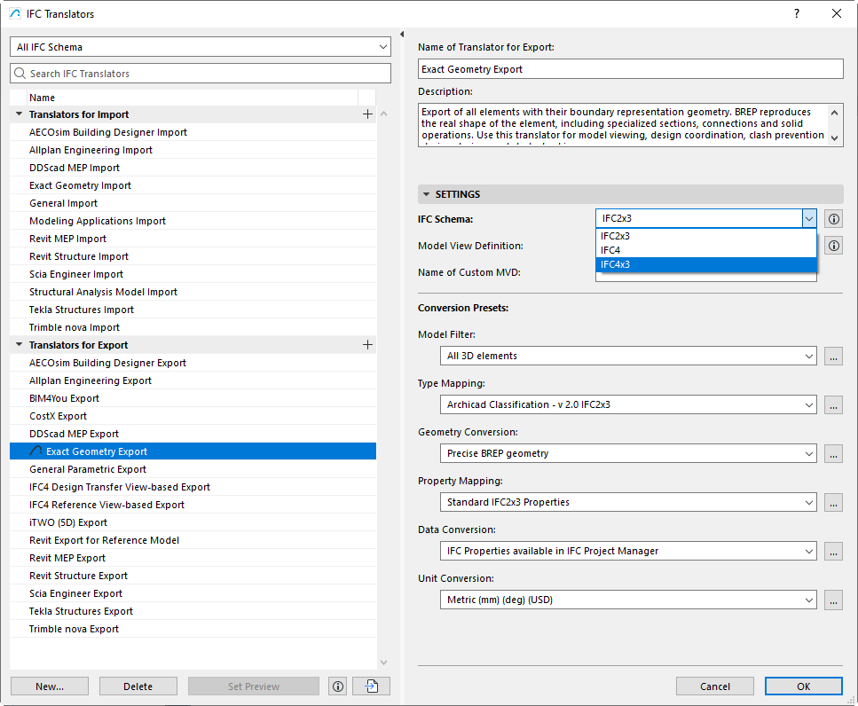Open info for IFC Schema setting

833,219
